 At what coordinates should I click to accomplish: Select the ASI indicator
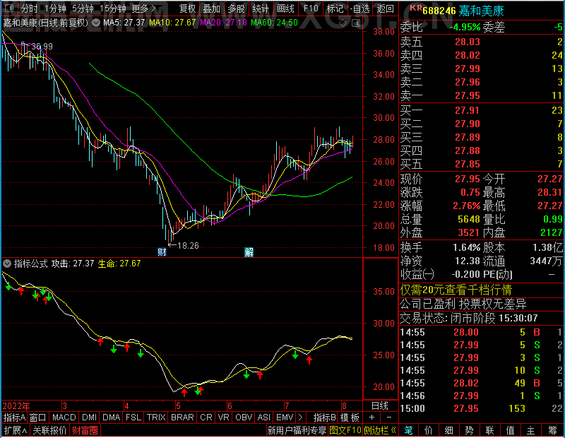tap(263, 418)
